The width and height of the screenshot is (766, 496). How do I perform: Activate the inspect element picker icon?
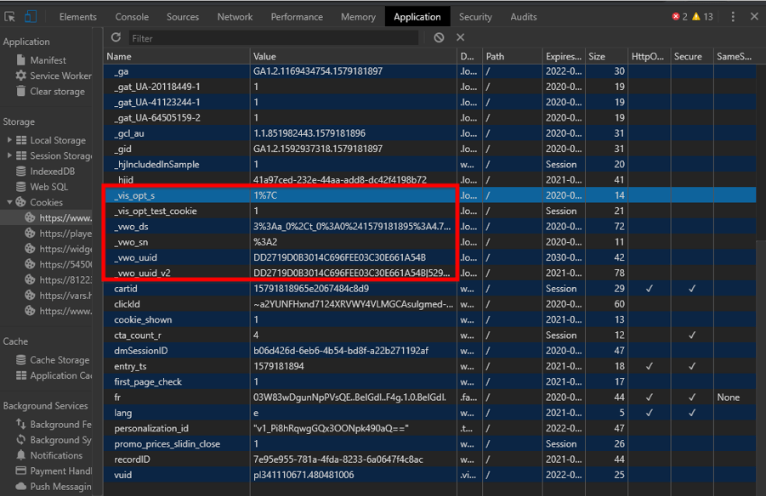(x=9, y=17)
